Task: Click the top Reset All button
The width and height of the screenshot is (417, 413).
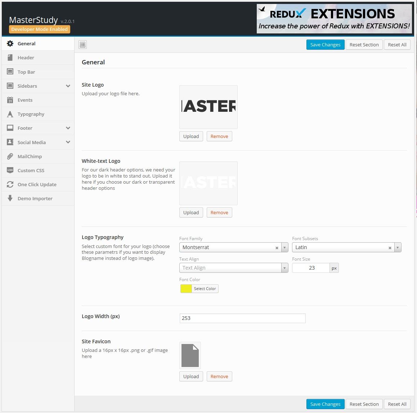Action: click(397, 45)
